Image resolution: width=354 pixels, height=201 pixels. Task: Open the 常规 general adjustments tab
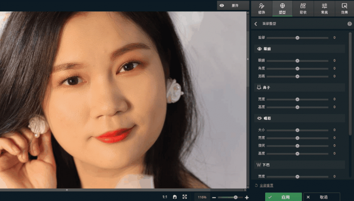(324, 8)
